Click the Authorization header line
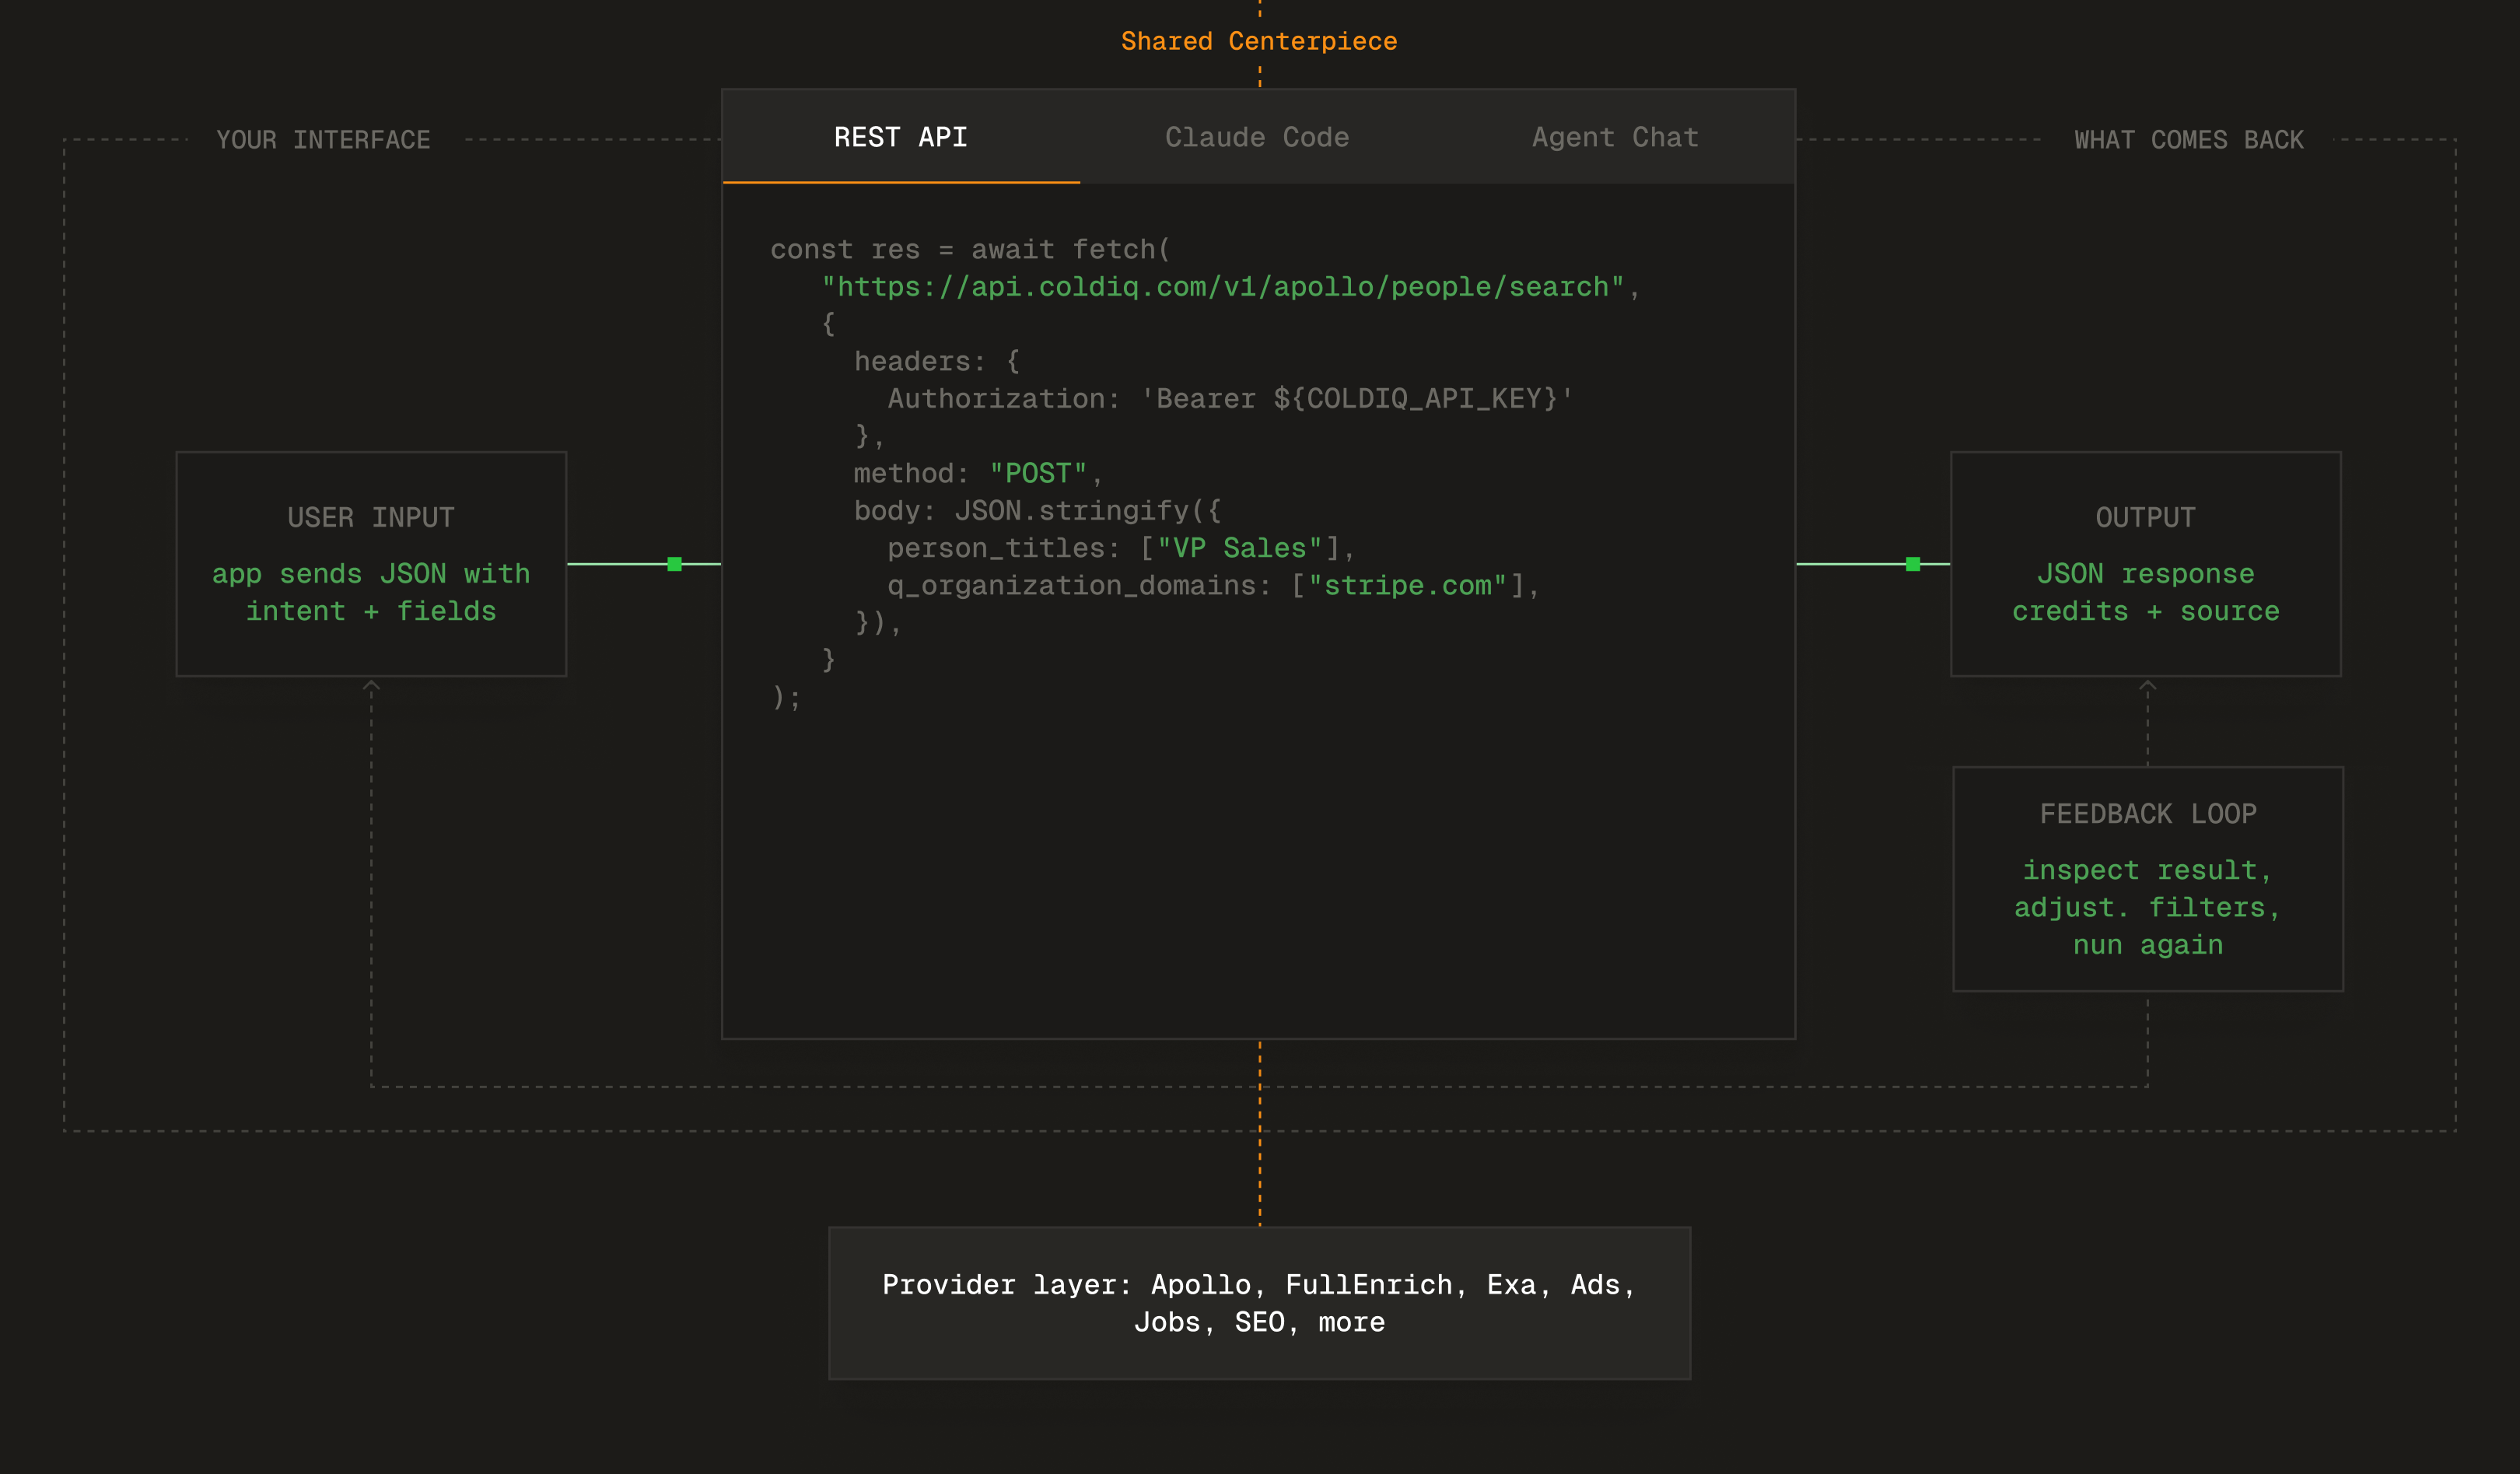 click(1230, 399)
